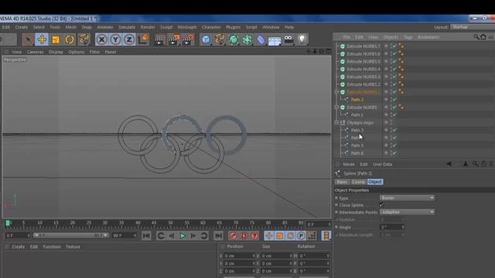Open the MoGraph menu

click(x=187, y=28)
